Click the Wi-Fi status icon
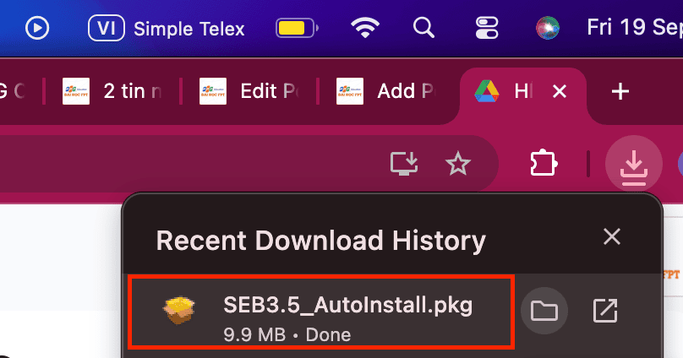683x358 pixels. [x=366, y=29]
